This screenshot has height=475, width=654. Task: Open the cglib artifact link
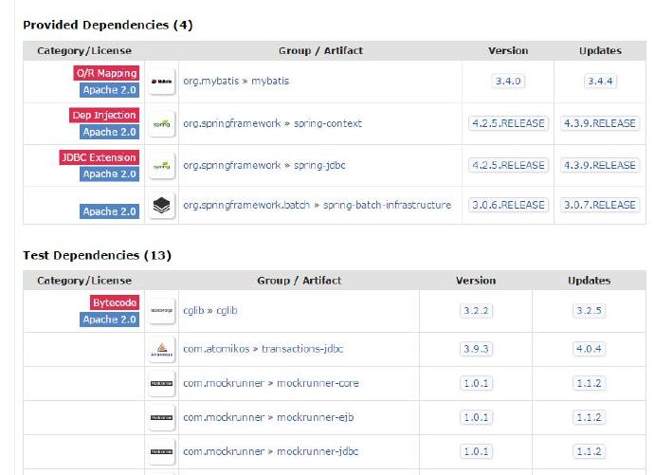click(x=227, y=311)
